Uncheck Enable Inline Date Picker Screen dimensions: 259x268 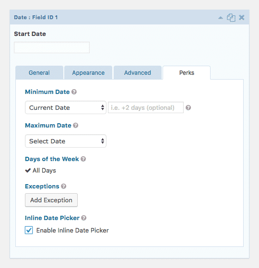pos(29,230)
